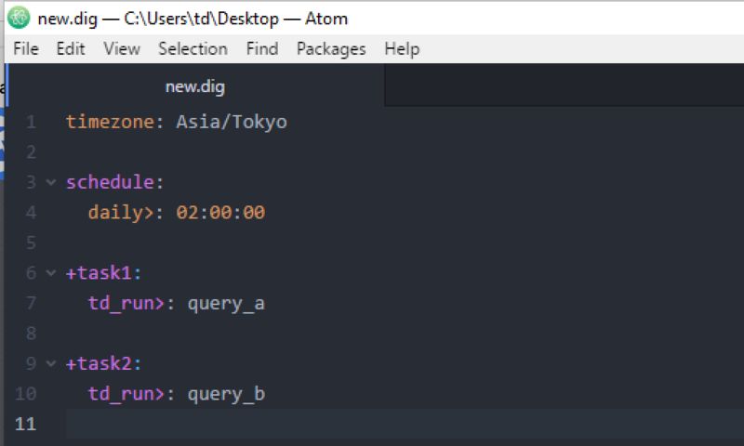744x446 pixels.
Task: Open the File menu
Action: (x=26, y=49)
